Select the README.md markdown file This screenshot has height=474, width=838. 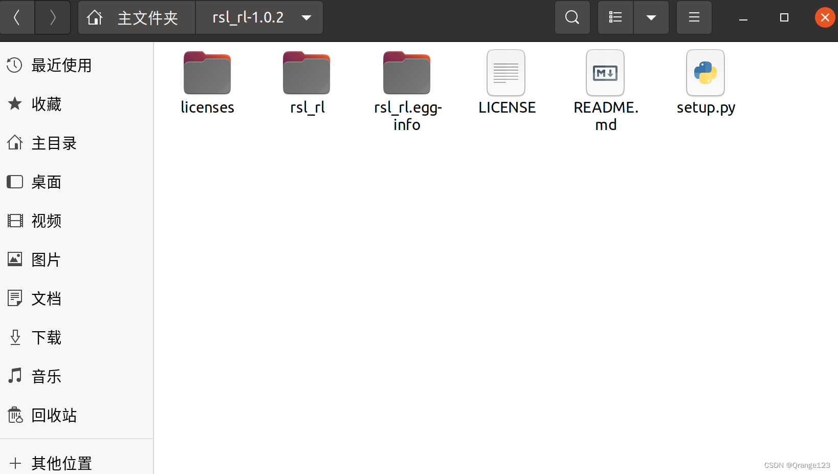click(606, 91)
